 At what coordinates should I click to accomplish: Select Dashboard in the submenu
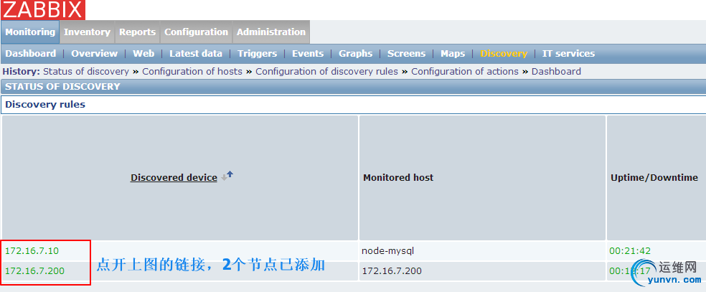pyautogui.click(x=31, y=54)
